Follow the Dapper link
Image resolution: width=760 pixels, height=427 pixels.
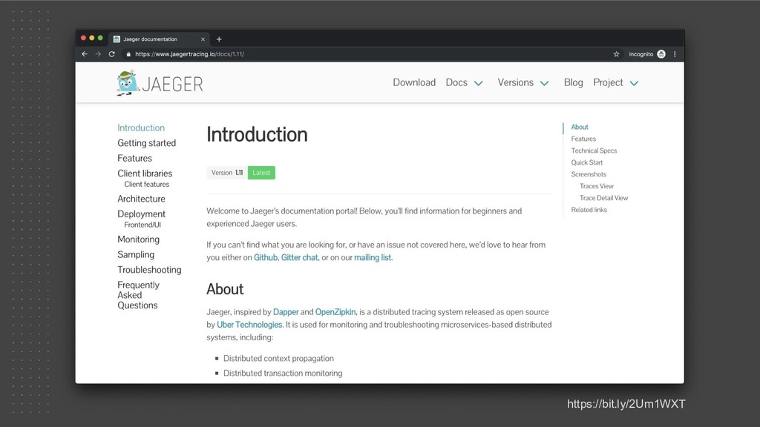coord(286,312)
